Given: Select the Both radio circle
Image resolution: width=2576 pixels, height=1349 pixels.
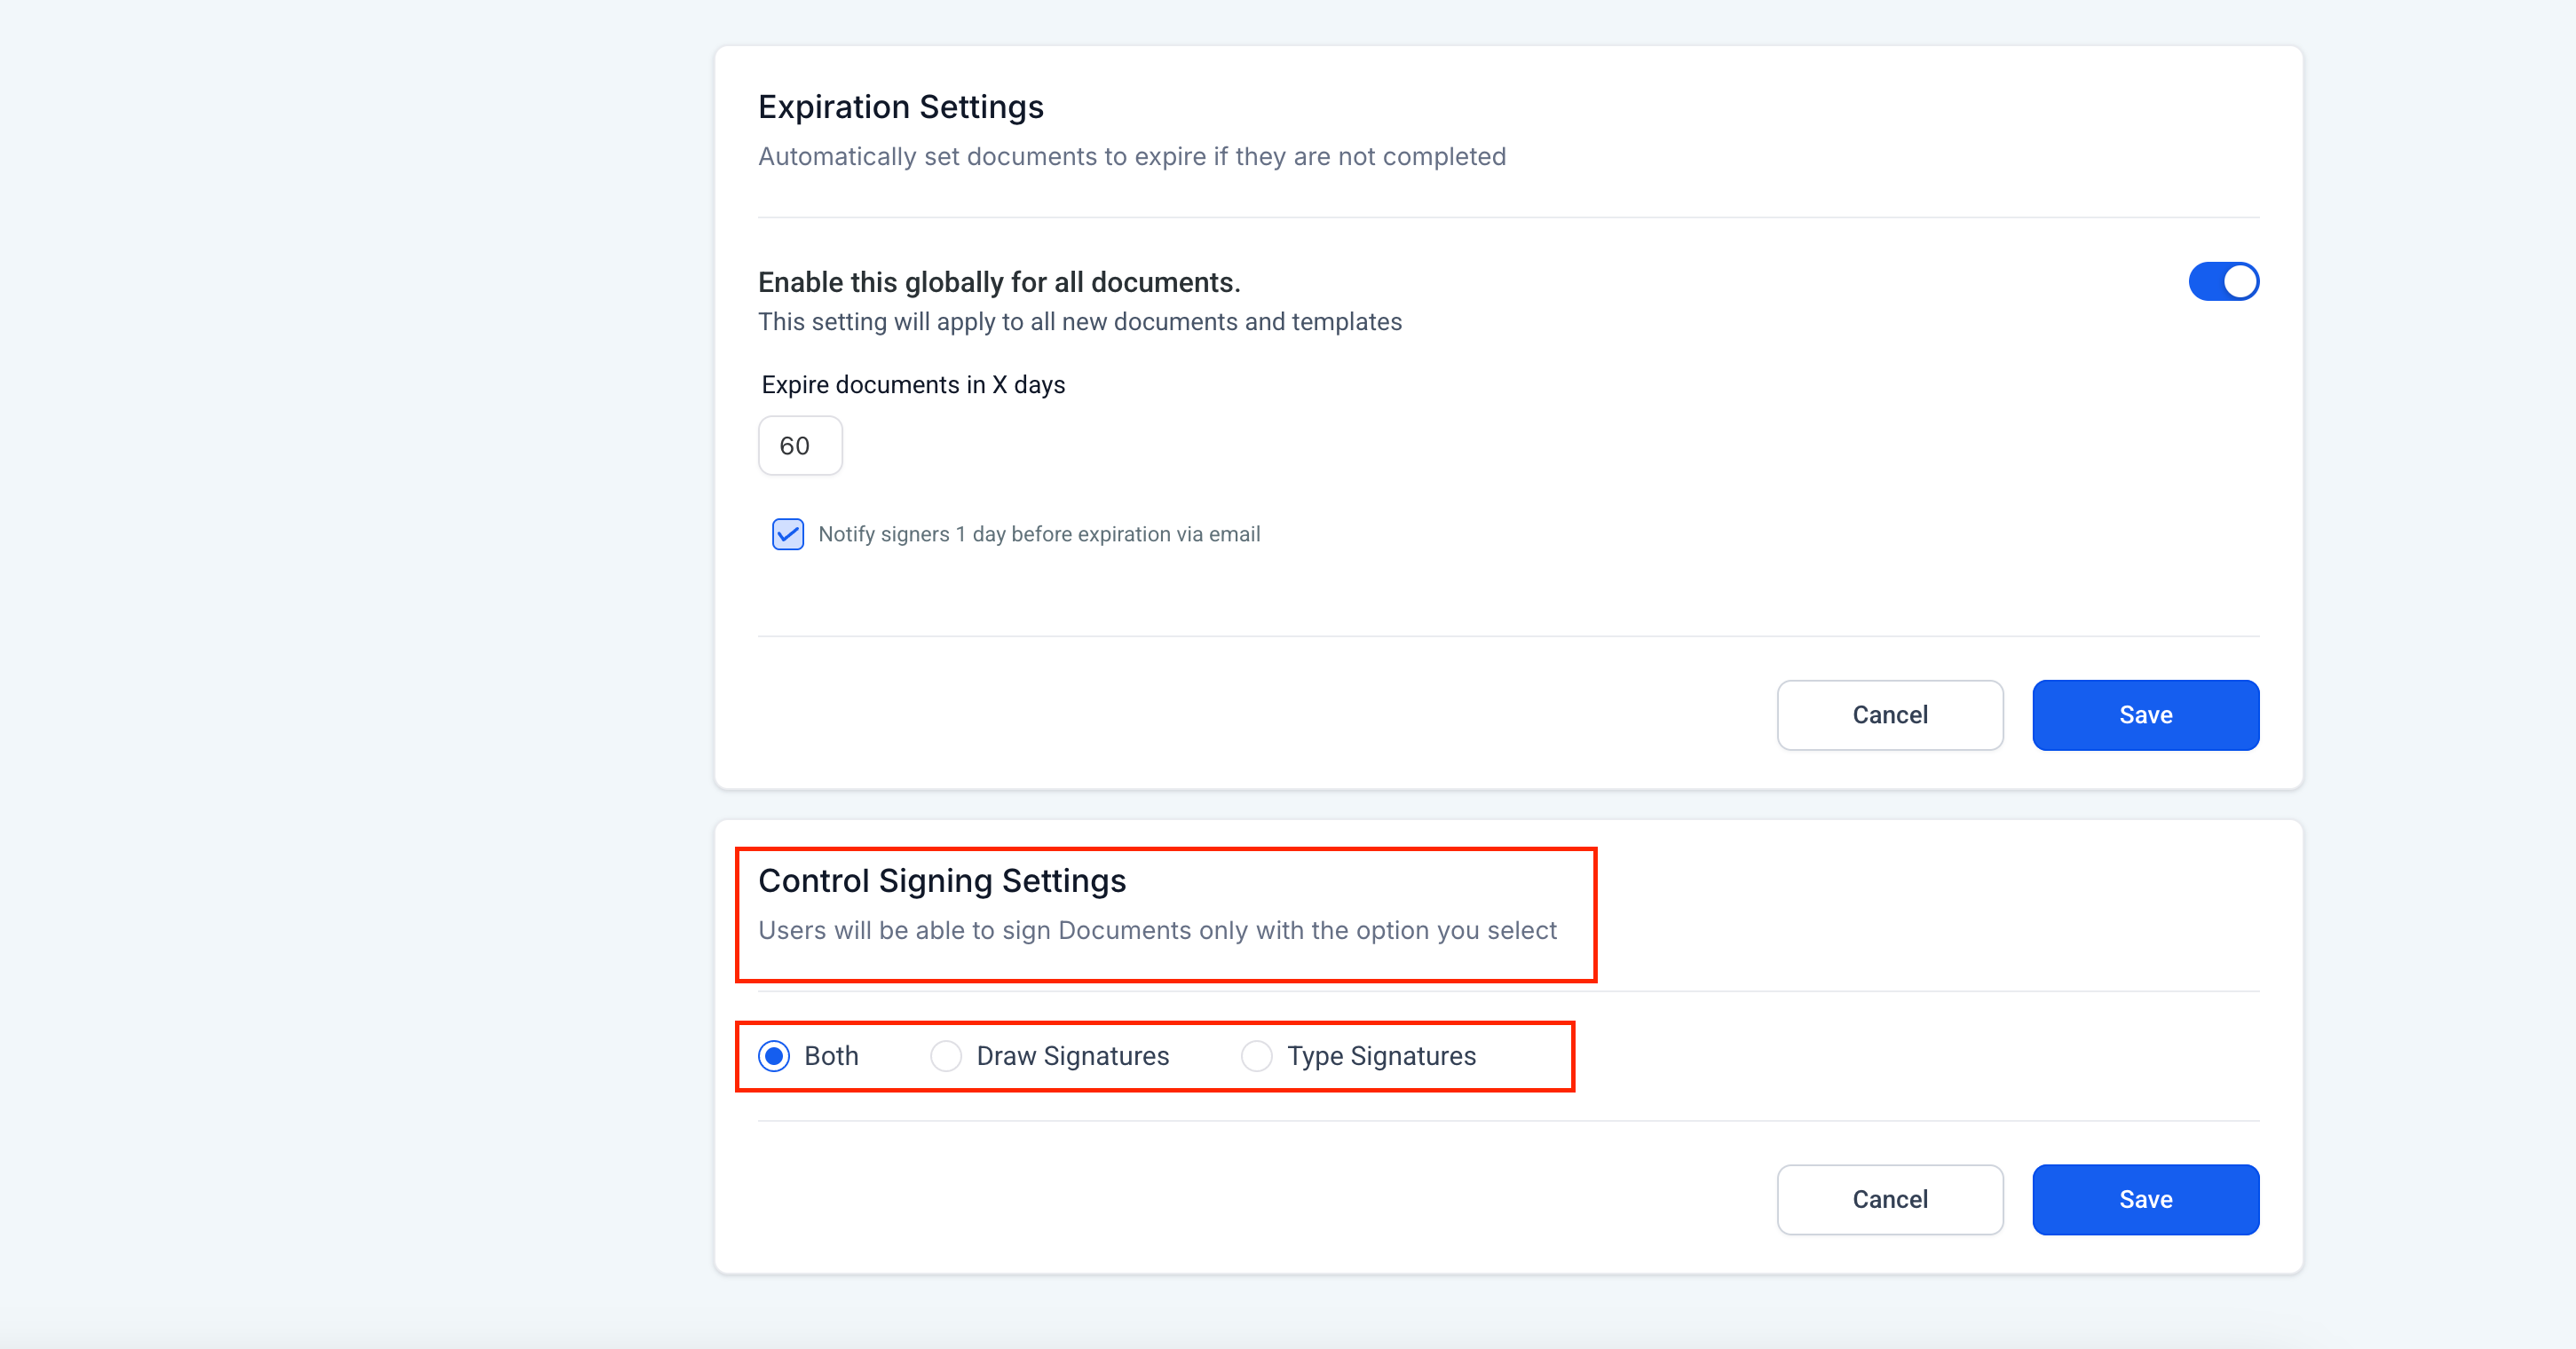Looking at the screenshot, I should [774, 1056].
